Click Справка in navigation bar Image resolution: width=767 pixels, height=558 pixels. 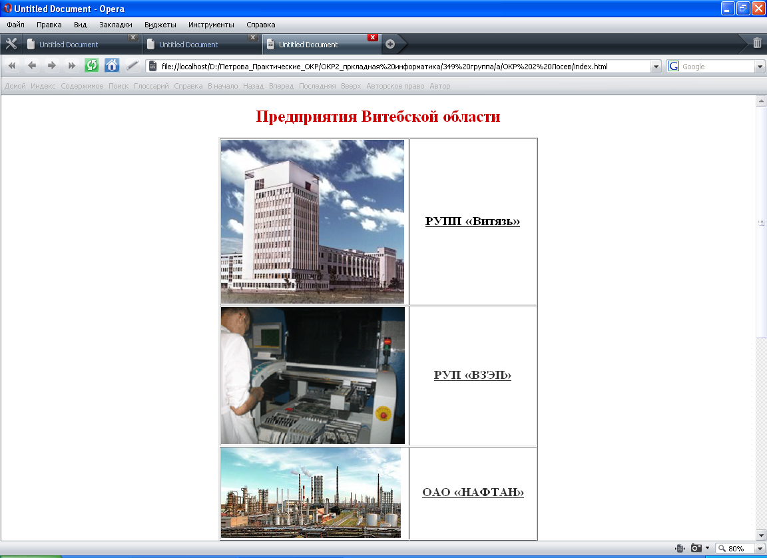coord(188,86)
